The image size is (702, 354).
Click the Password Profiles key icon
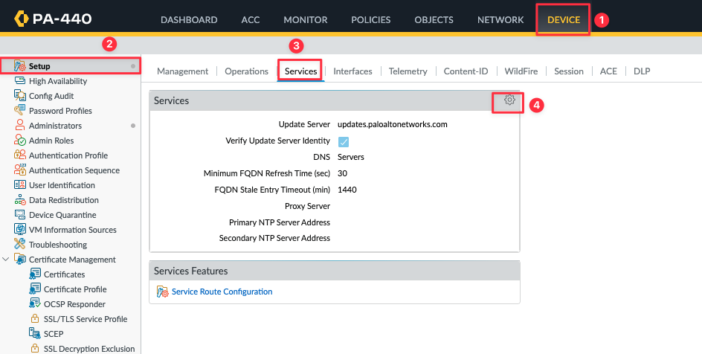[x=19, y=110]
